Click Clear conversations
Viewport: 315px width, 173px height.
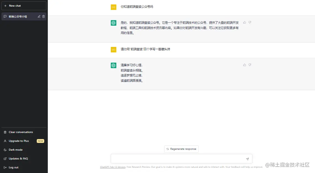[24, 132]
